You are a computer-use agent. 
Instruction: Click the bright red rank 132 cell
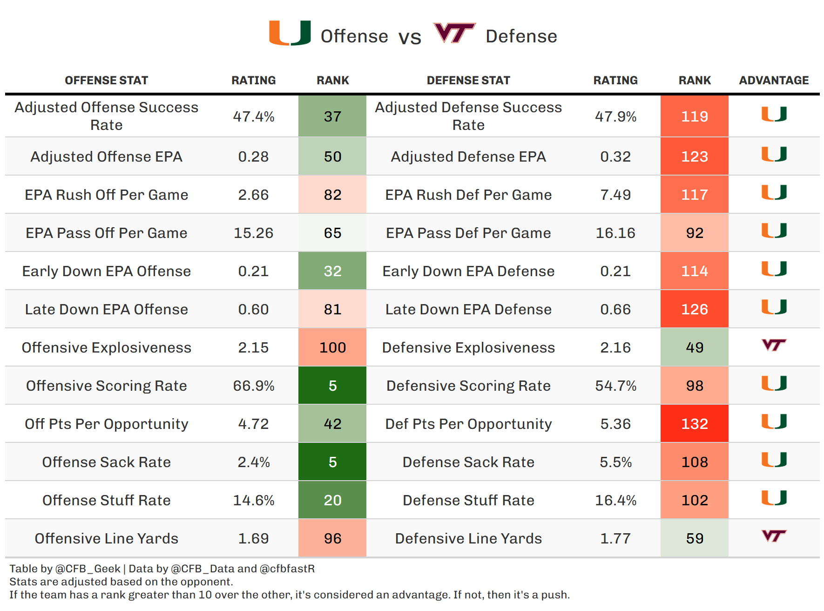coord(694,424)
